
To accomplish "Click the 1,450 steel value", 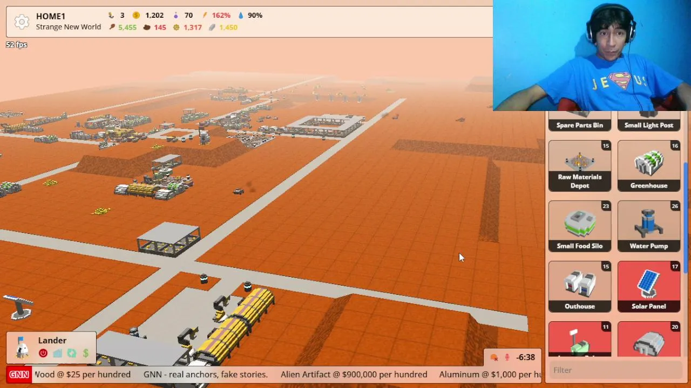I will (228, 27).
